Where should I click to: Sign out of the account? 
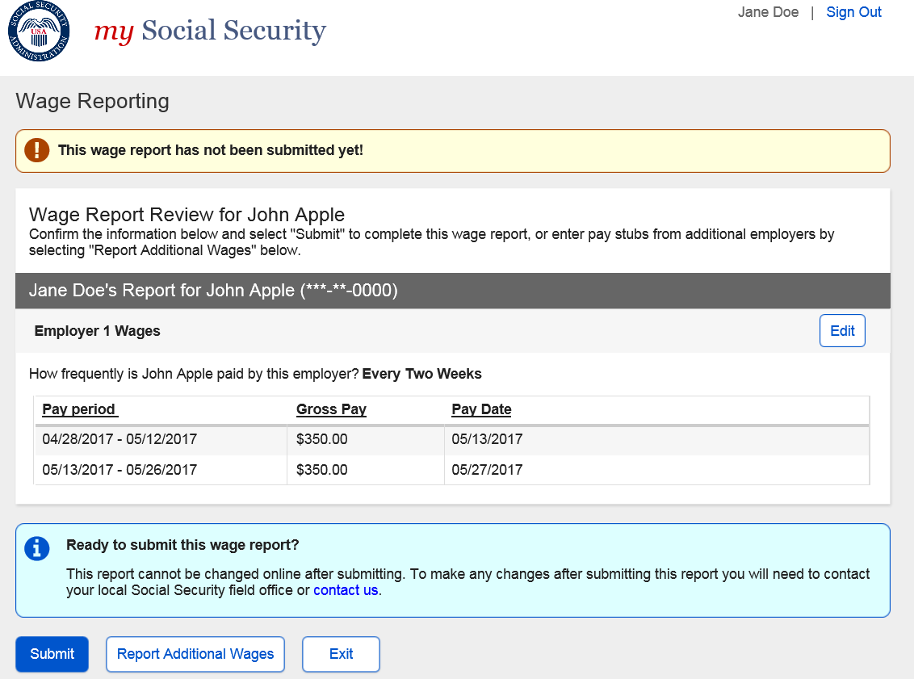[x=853, y=12]
